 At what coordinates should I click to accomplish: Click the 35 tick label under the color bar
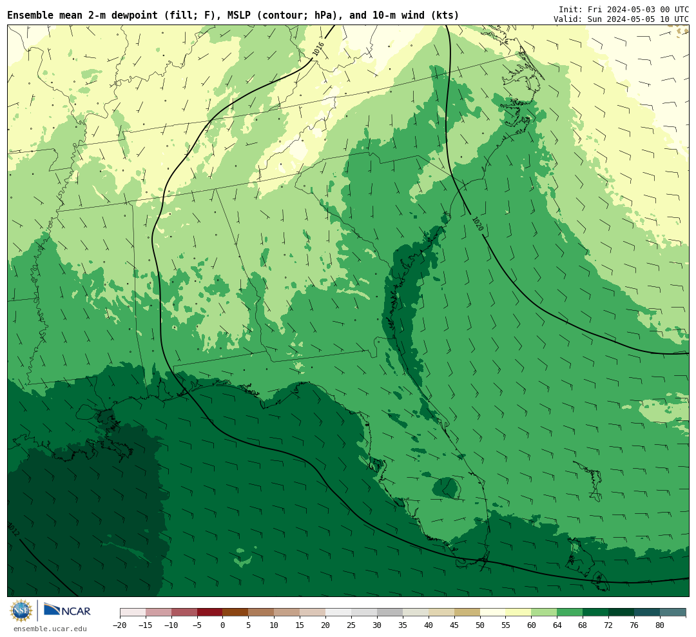click(x=403, y=625)
